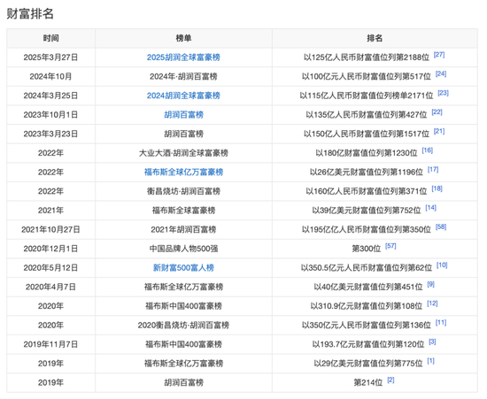Screen dimensions: 487x399
Task: Select the 福布斯全球富豪榜 cell
Action: coord(183,211)
